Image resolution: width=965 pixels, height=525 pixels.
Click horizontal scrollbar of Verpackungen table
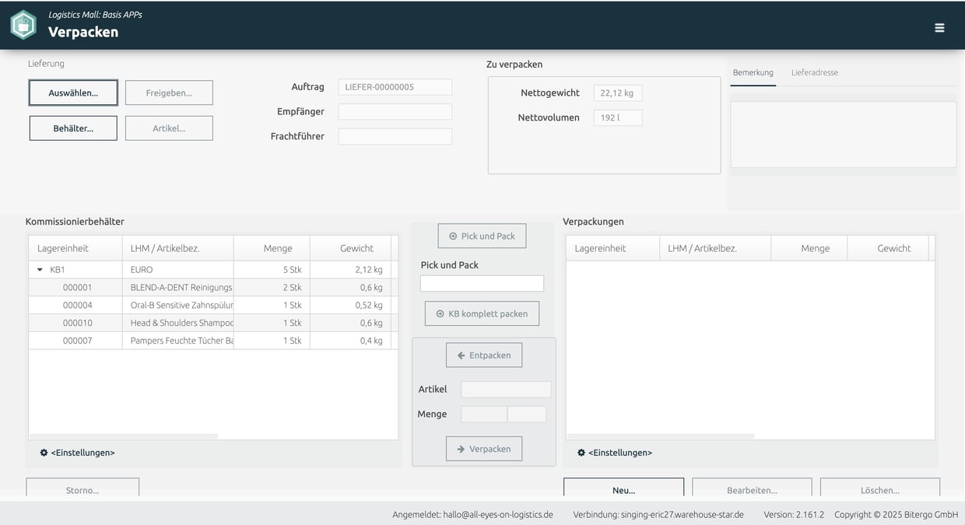click(661, 436)
